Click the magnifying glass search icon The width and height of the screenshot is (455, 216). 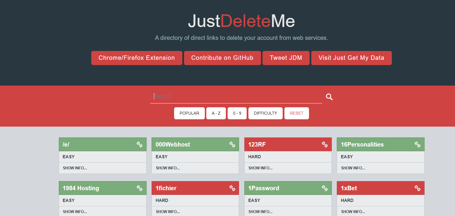tap(329, 97)
